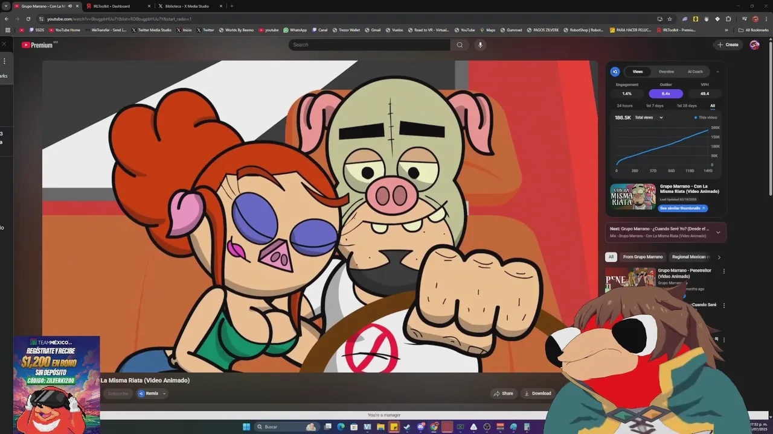Open File Explorer from the taskbar
This screenshot has width=773, height=434.
tap(380, 427)
